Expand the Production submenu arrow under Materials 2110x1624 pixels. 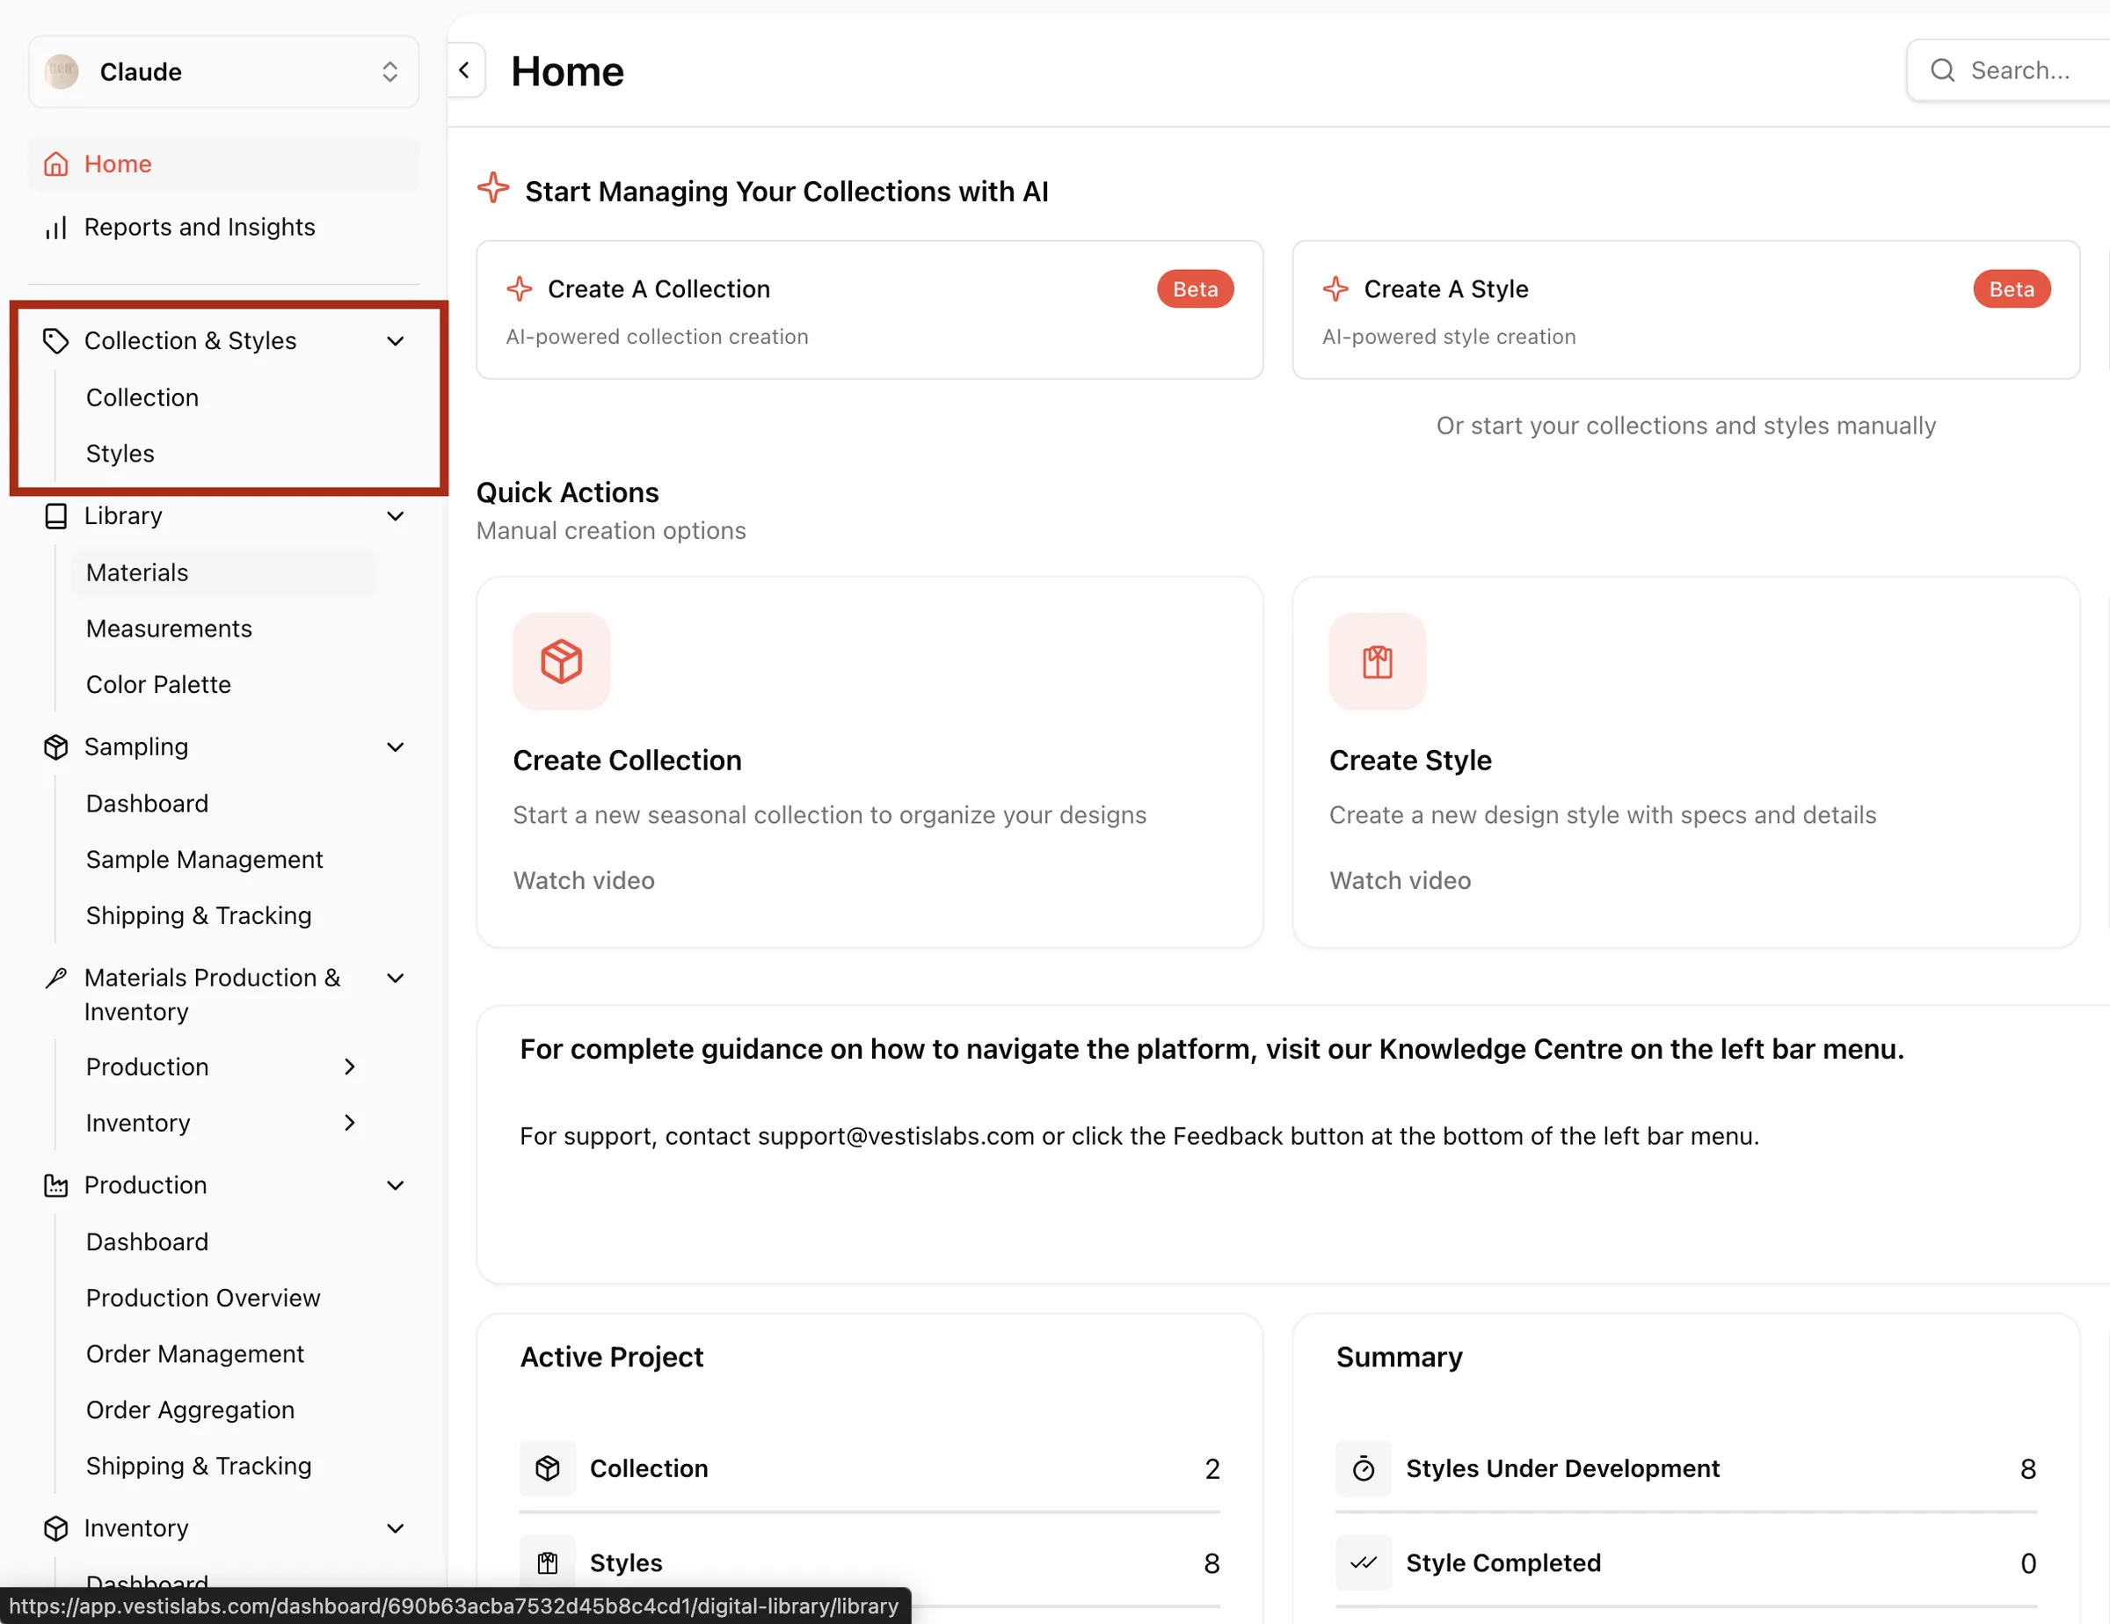point(350,1067)
